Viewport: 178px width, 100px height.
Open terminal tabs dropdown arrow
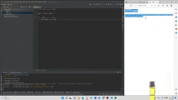click(27, 72)
